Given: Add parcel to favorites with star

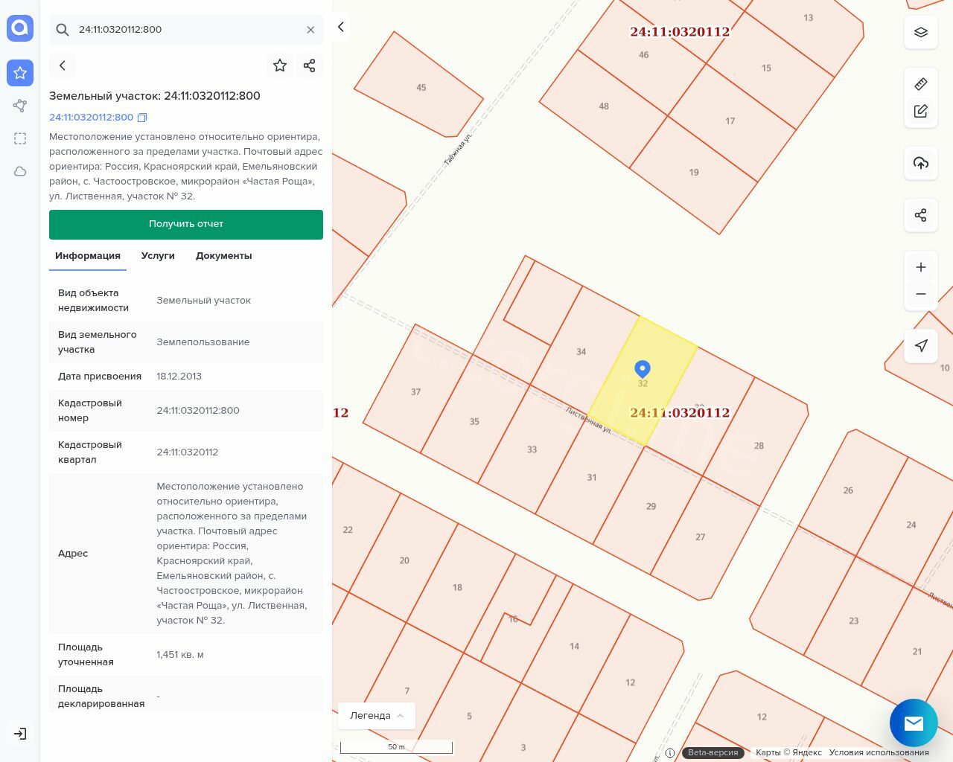Looking at the screenshot, I should [280, 65].
